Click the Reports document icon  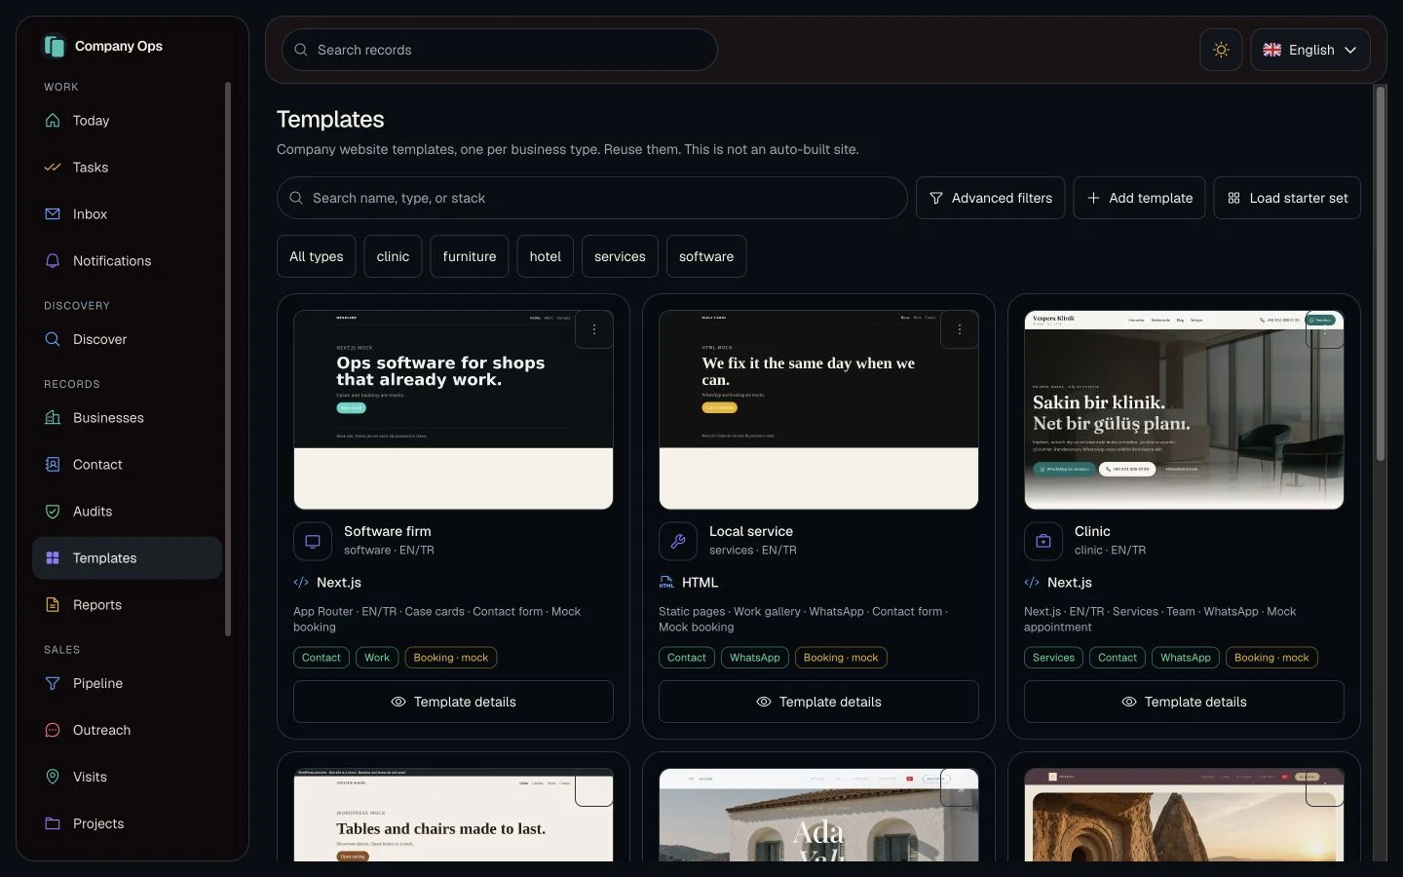(53, 604)
